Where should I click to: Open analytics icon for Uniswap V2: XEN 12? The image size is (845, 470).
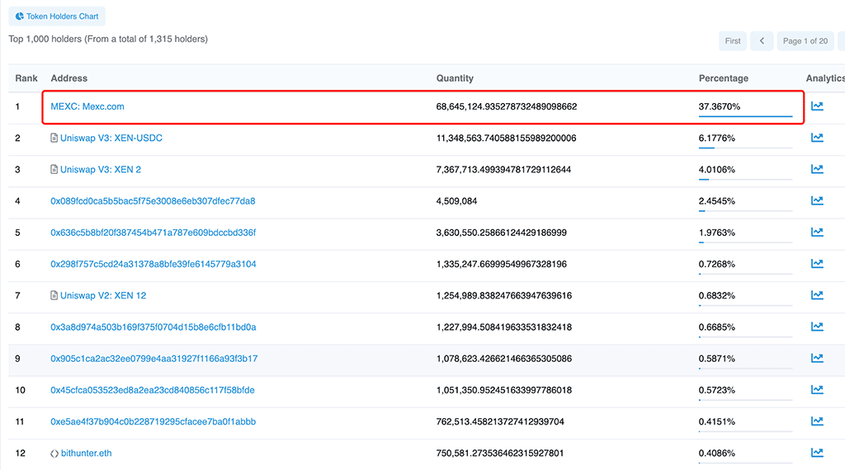[x=817, y=295]
